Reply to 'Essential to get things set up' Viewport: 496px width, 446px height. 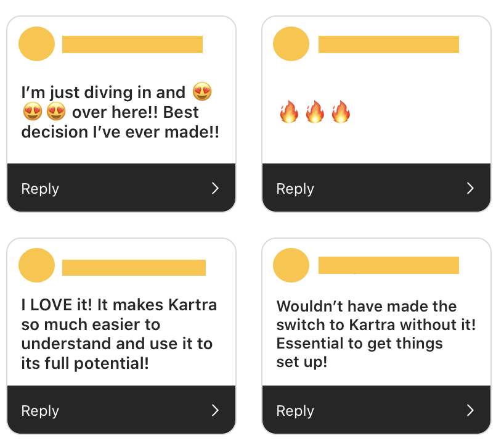295,411
